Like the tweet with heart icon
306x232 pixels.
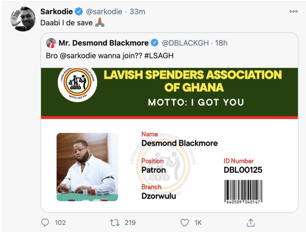tap(185, 222)
